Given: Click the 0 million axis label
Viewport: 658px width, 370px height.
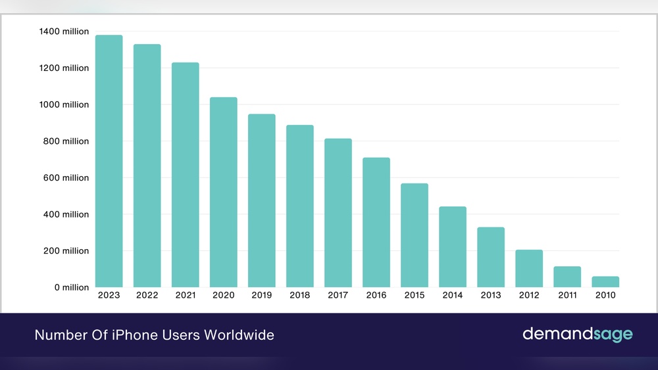Looking at the screenshot, I should pos(71,287).
